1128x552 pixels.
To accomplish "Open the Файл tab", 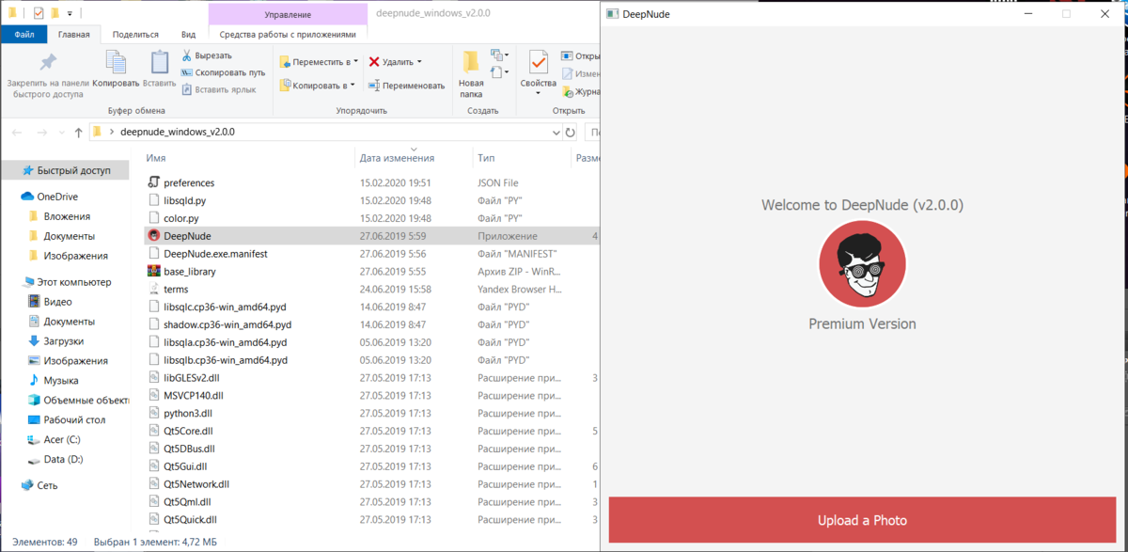I will [x=23, y=34].
